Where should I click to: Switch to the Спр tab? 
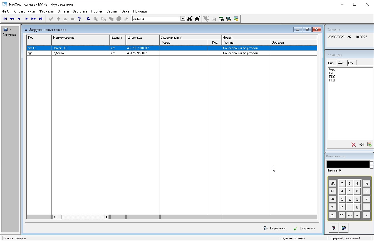[x=331, y=63]
